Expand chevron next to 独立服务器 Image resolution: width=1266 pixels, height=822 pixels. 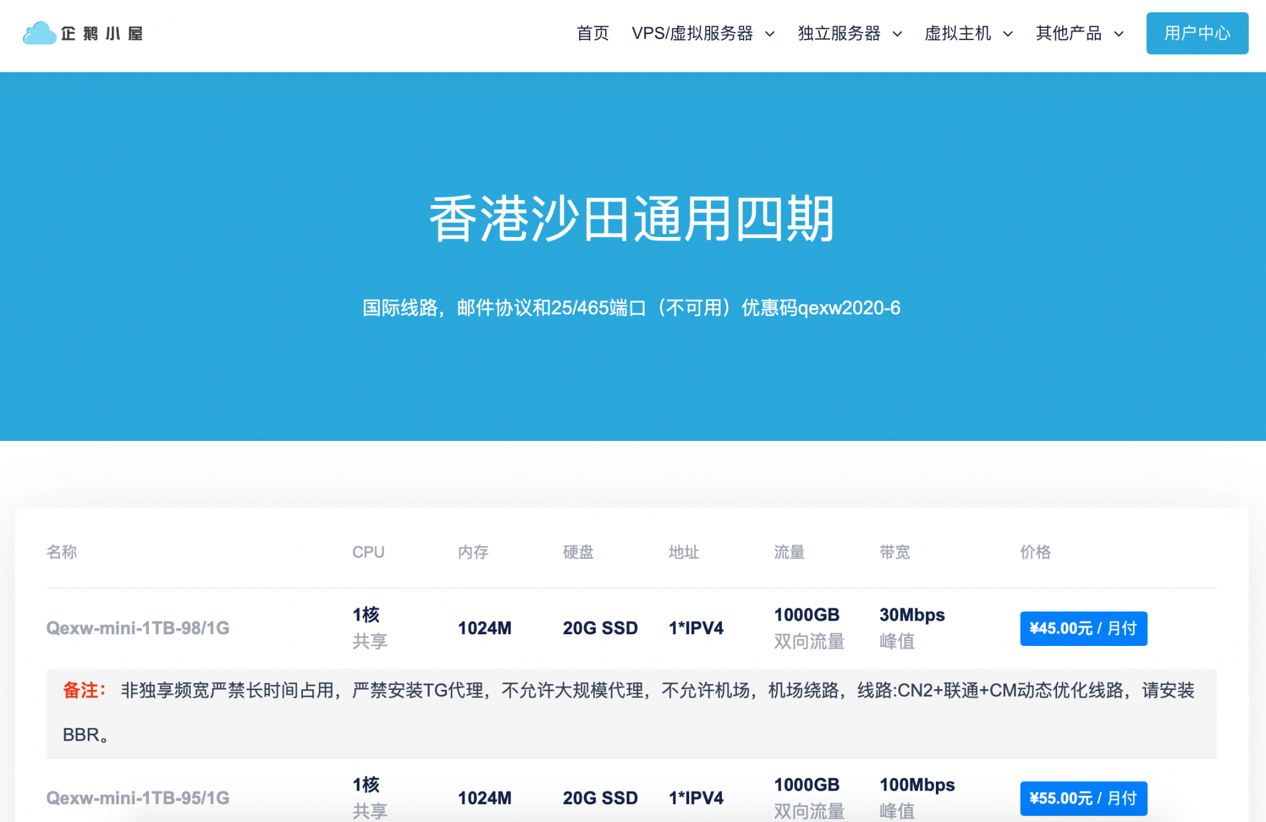[897, 34]
